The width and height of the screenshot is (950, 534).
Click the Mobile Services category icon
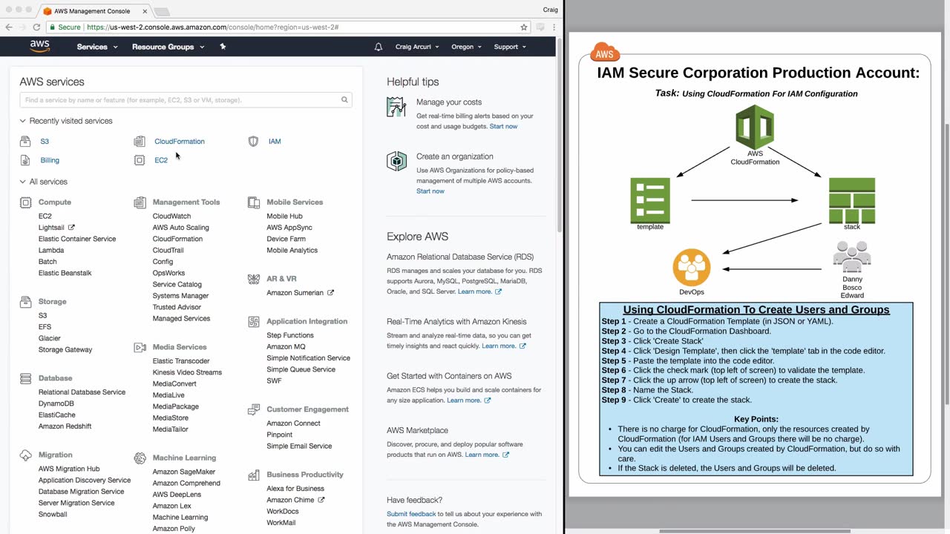(254, 202)
